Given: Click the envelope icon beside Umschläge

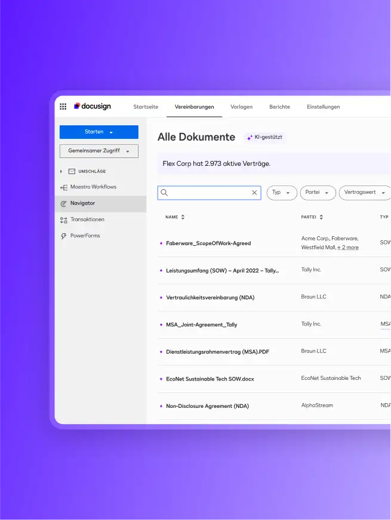Looking at the screenshot, I should (72, 172).
